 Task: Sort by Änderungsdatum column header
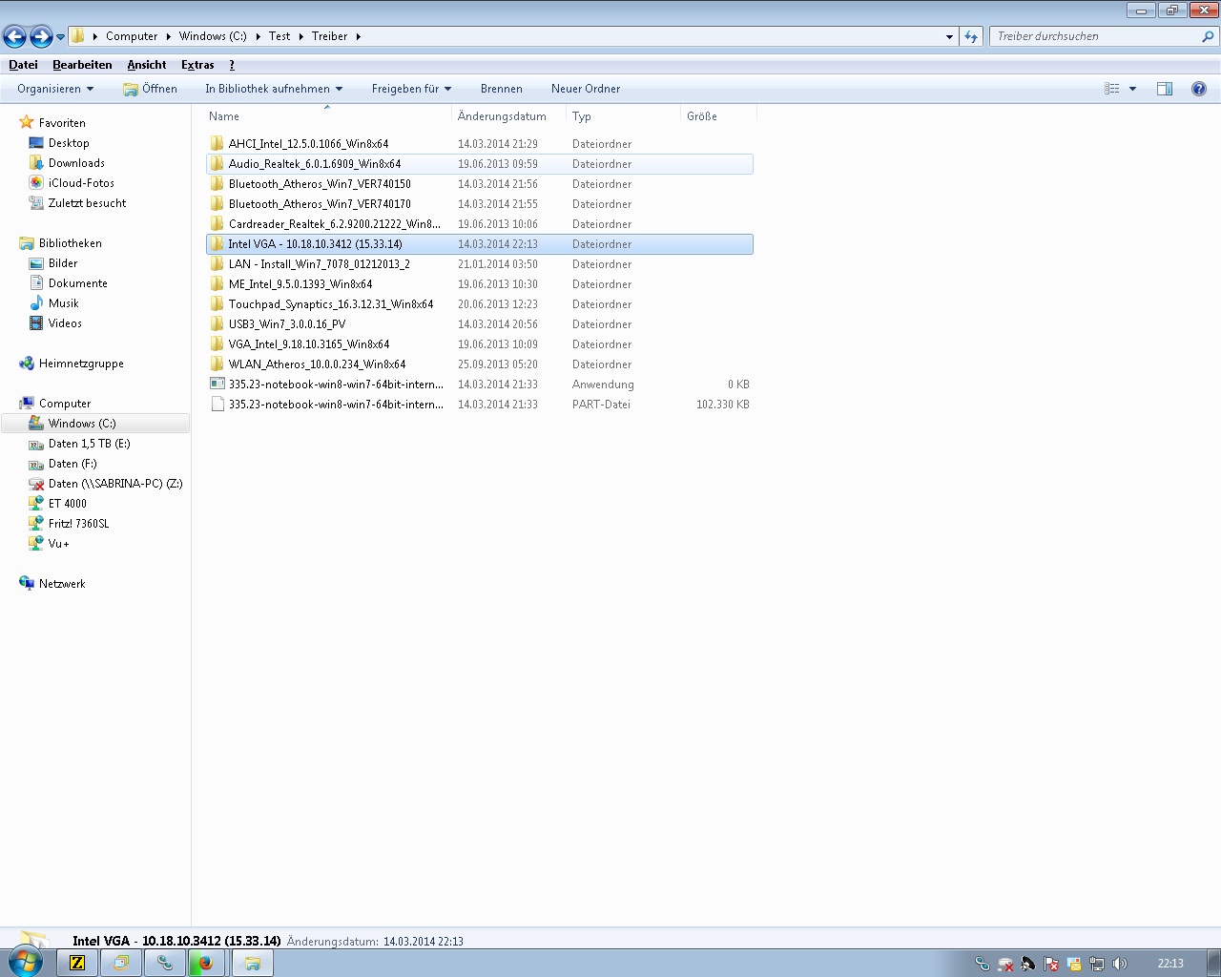pyautogui.click(x=508, y=116)
